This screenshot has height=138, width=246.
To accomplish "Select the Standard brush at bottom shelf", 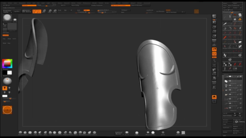I will (20, 133).
